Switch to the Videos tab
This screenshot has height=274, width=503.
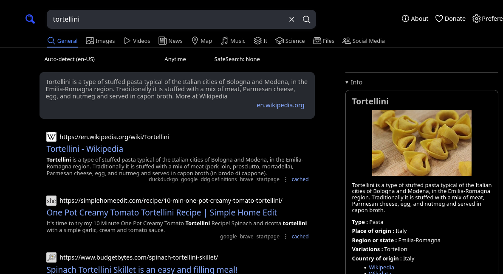coord(137,41)
